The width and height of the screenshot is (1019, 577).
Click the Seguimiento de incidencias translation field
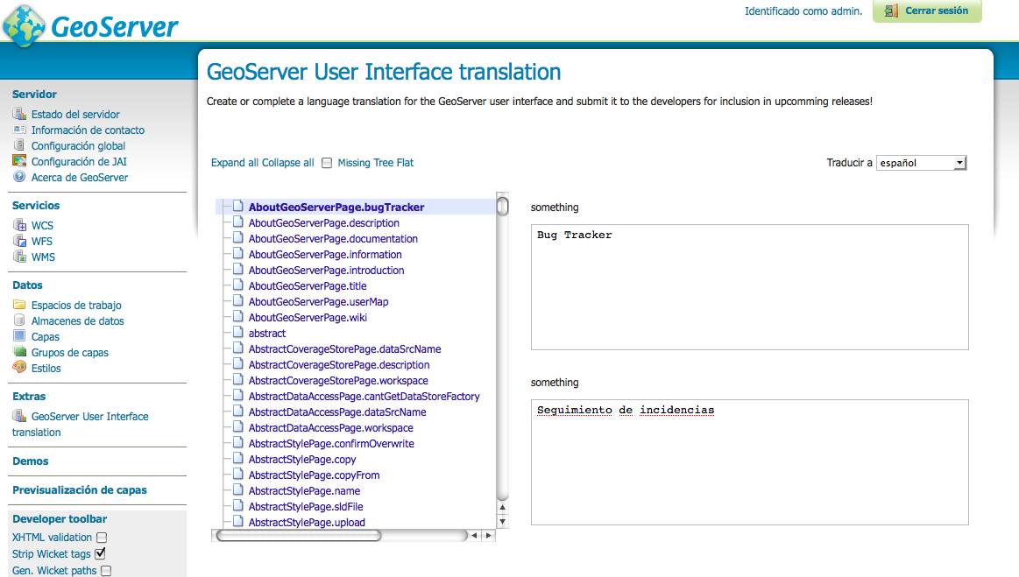point(749,462)
